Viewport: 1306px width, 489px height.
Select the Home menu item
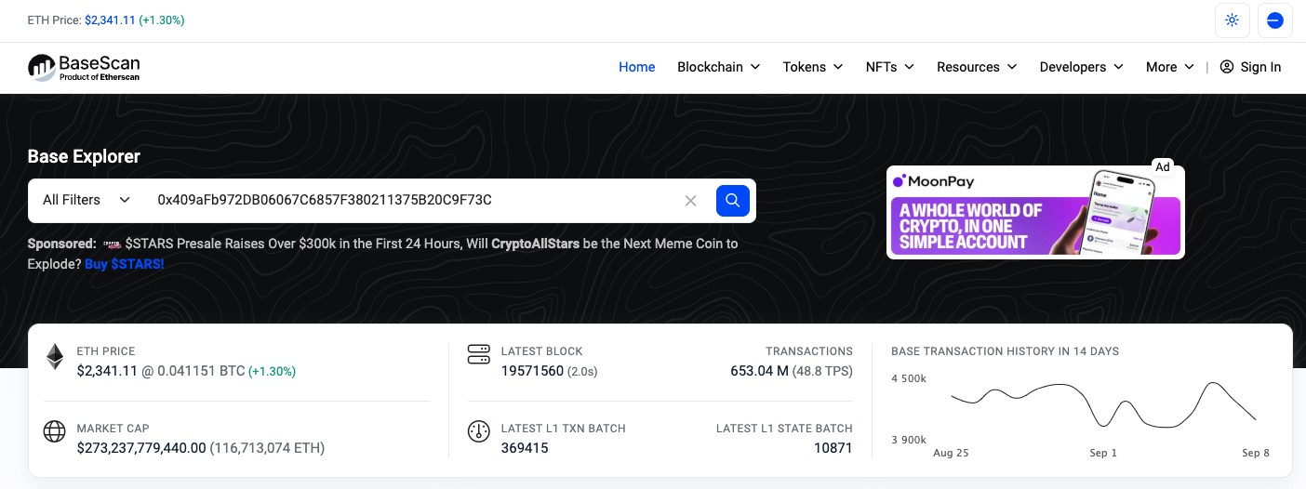click(x=637, y=67)
